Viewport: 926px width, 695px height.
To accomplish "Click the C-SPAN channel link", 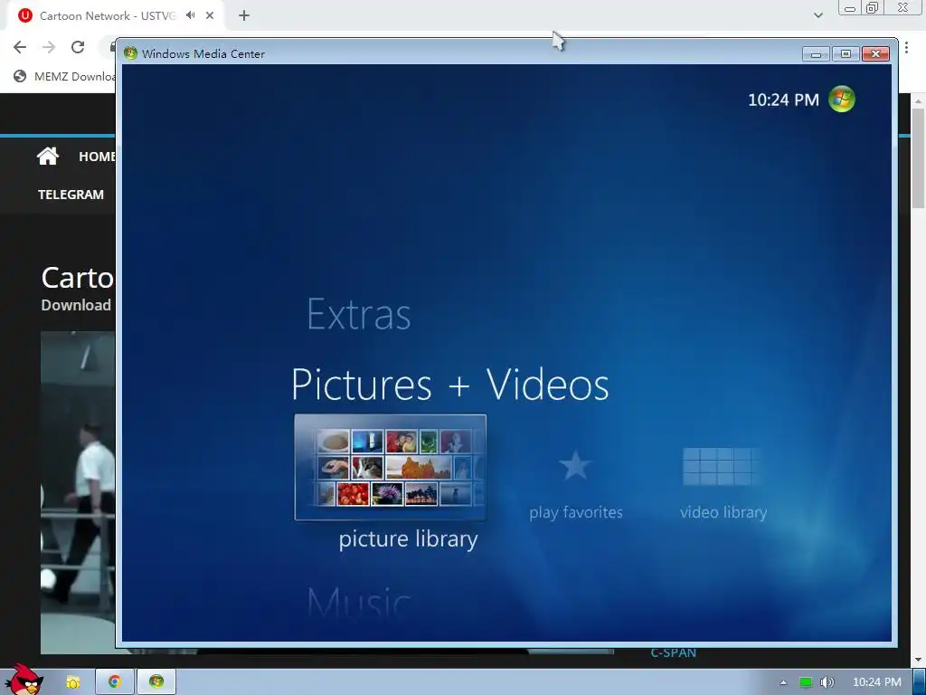I will (673, 653).
